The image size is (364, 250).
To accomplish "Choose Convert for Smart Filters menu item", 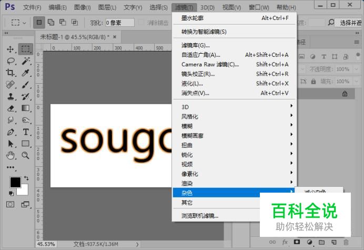I will pos(235,32).
